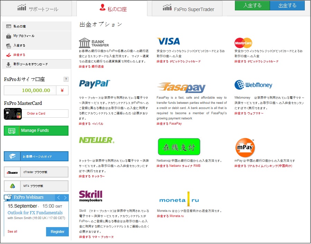Click the Manage Funds button
The height and width of the screenshot is (244, 311).
36,131
